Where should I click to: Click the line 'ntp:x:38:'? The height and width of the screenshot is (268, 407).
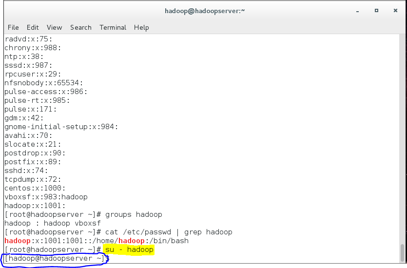click(24, 57)
